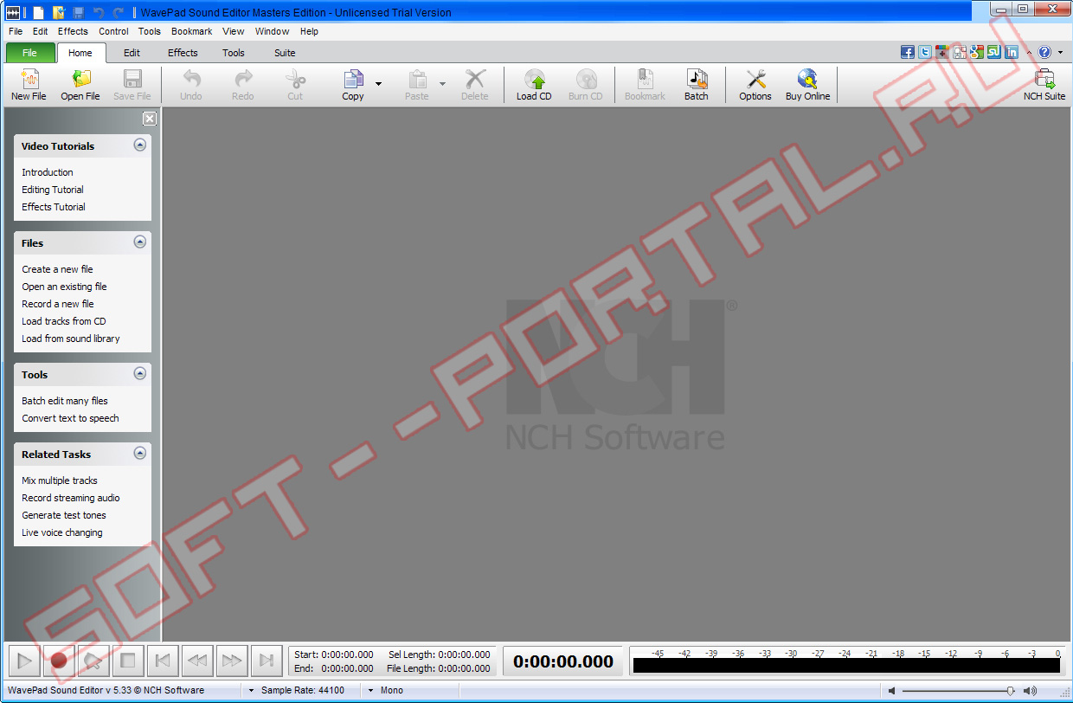This screenshot has width=1073, height=703.
Task: Click 'Record streaming audio' link
Action: tap(71, 498)
